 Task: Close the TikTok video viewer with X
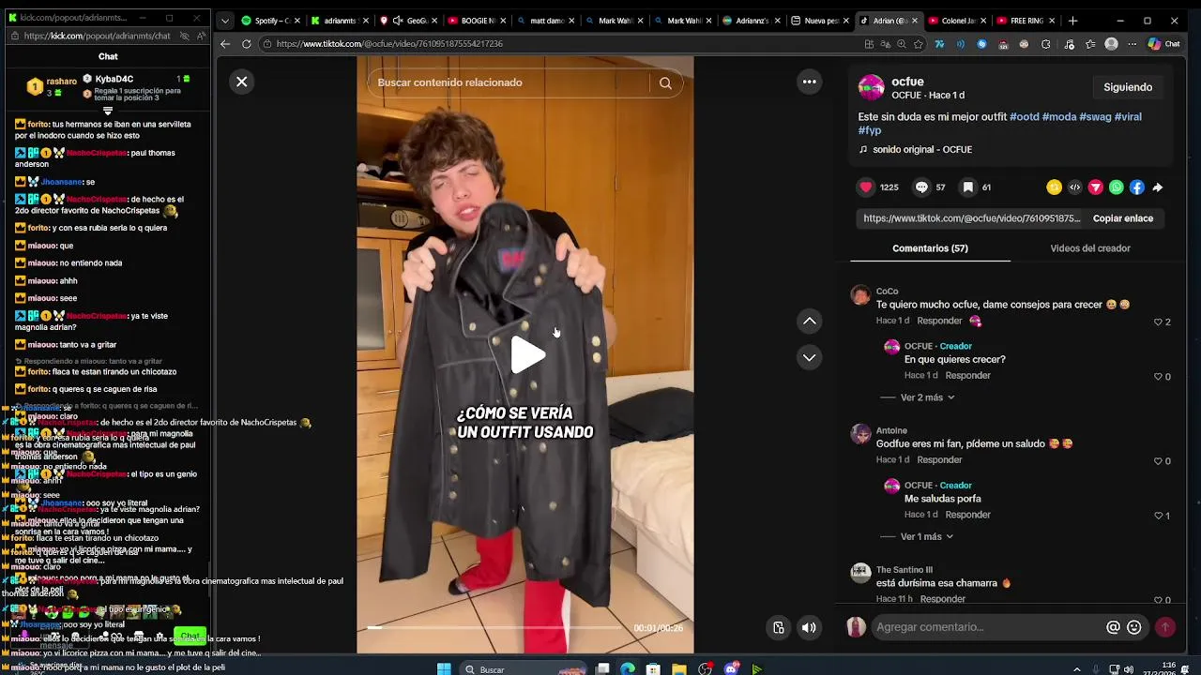pyautogui.click(x=241, y=82)
